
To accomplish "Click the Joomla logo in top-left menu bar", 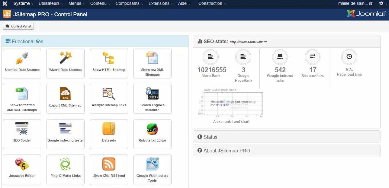I will coord(5,4).
